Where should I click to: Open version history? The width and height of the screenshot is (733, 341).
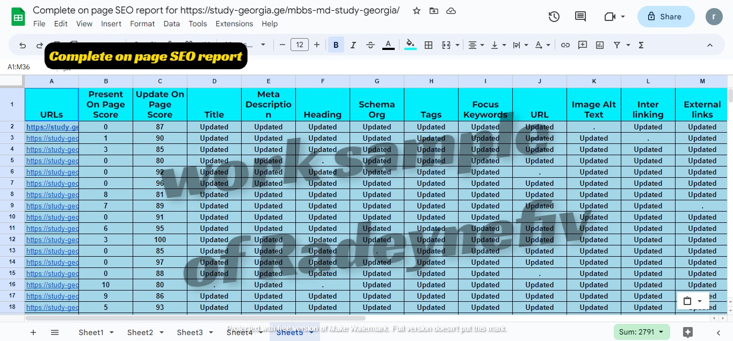point(554,17)
